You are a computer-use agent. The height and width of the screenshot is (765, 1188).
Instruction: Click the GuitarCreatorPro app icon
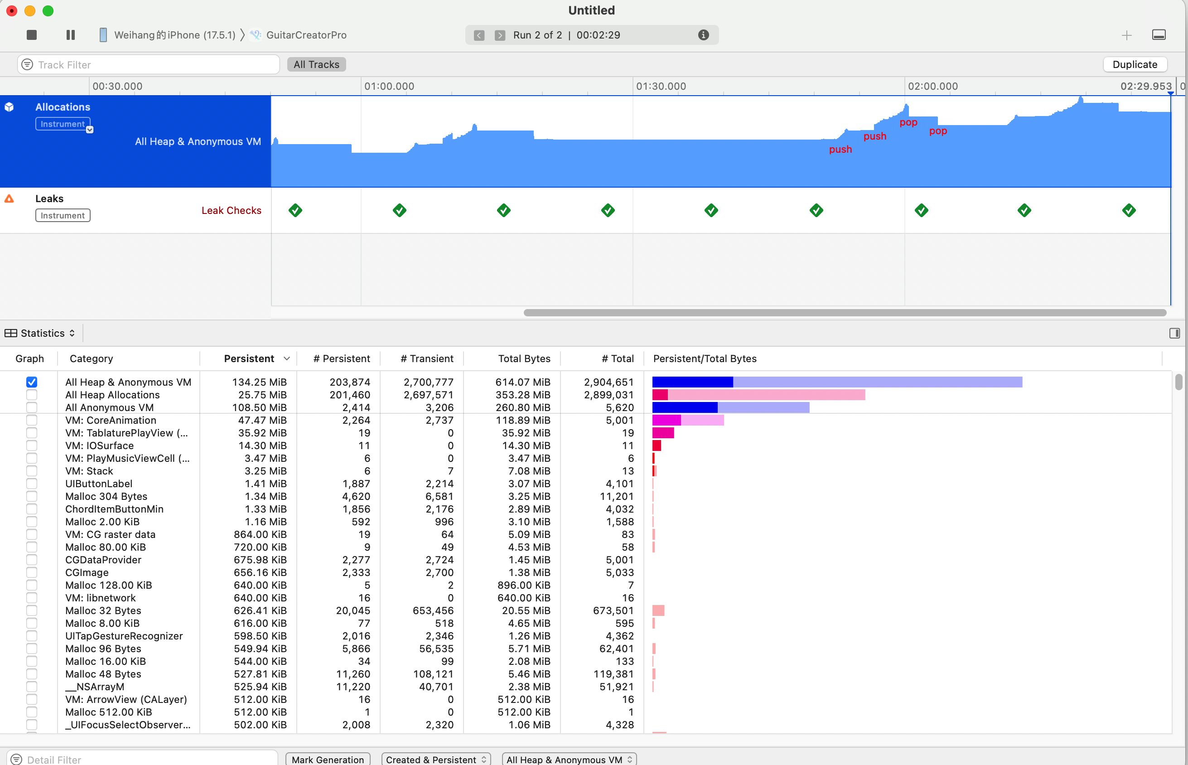[x=256, y=35]
